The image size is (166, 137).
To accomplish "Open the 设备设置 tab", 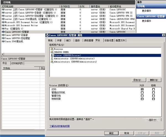I will pos(109,40).
